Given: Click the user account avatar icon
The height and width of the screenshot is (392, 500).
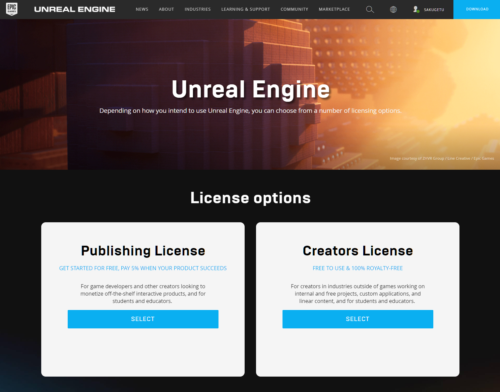Looking at the screenshot, I should [x=416, y=9].
